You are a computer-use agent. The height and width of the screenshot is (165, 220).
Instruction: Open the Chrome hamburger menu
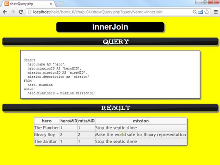[x=216, y=12]
